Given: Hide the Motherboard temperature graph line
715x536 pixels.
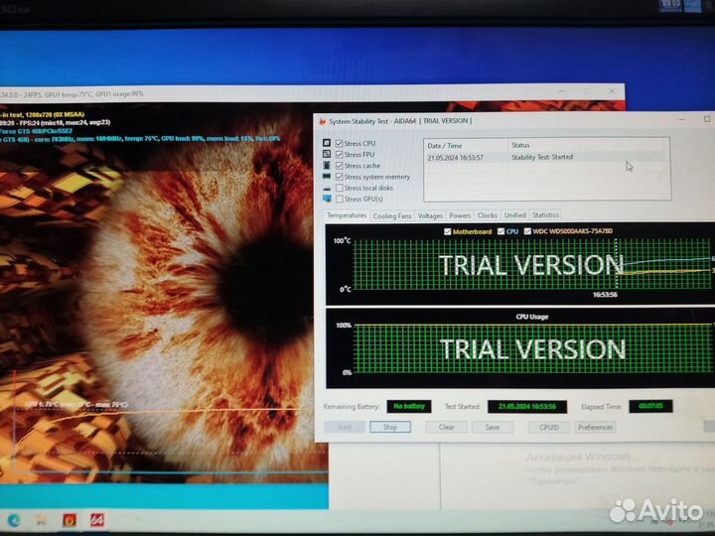Looking at the screenshot, I should click(x=447, y=231).
